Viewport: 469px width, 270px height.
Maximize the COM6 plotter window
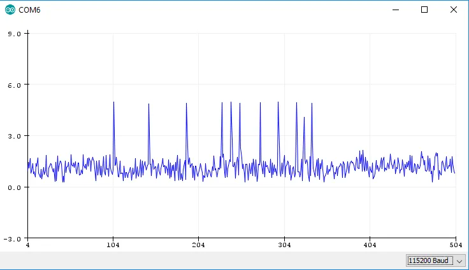(424, 10)
